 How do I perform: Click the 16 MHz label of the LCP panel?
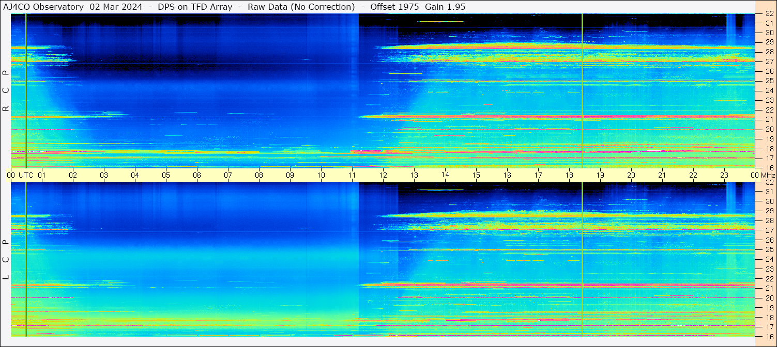769,336
